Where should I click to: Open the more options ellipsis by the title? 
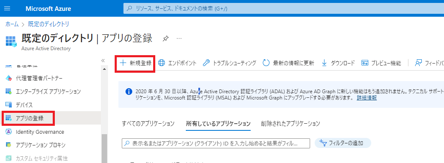coord(179,38)
